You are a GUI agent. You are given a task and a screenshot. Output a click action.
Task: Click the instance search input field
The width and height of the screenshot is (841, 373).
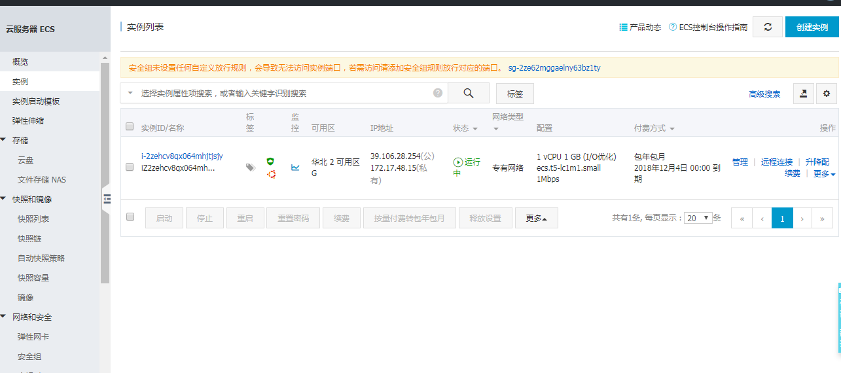point(285,93)
